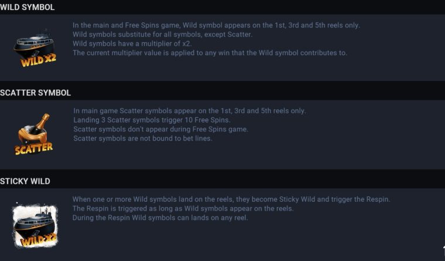This screenshot has height=261, width=445.
Task: Select the SCATTER SYMBOL section header
Action: point(35,93)
